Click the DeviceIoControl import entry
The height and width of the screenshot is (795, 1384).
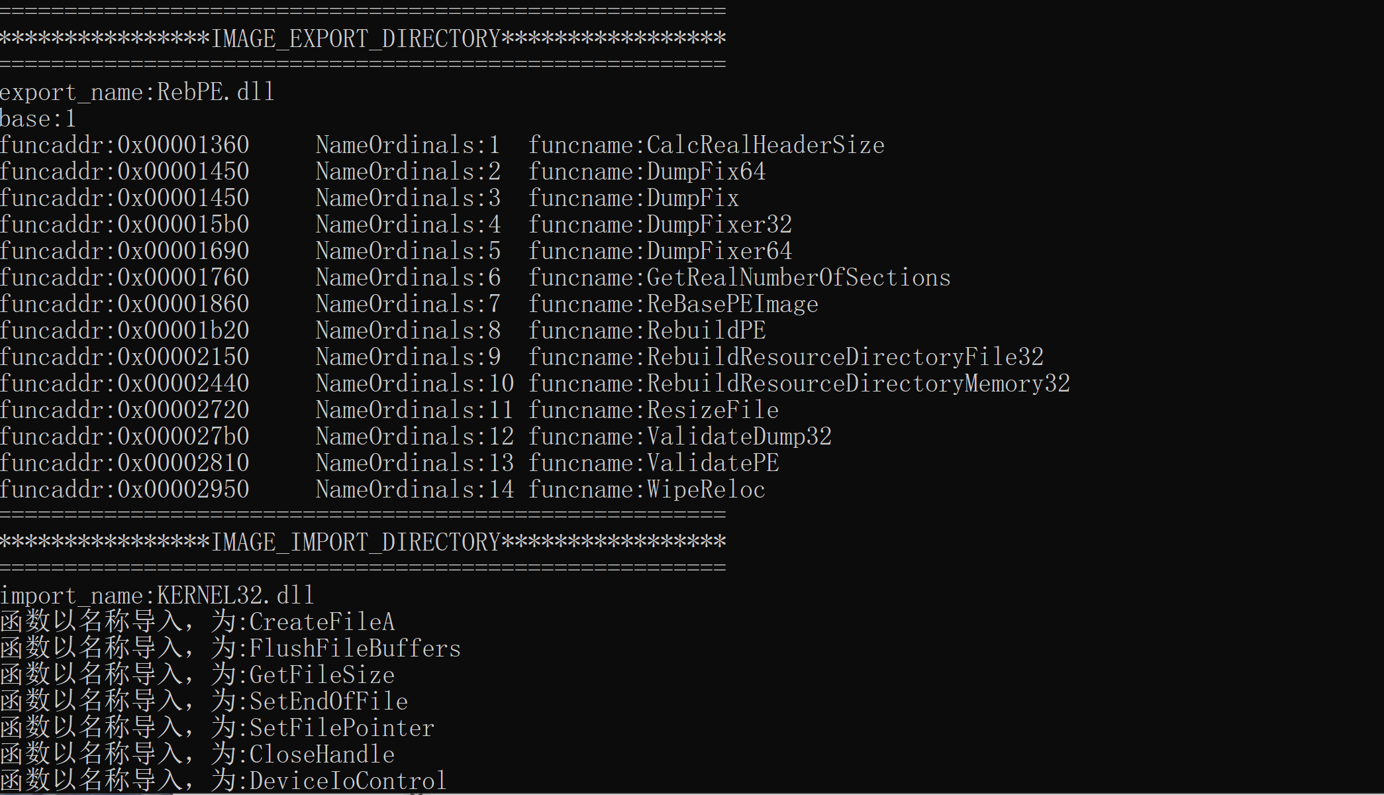(x=224, y=781)
